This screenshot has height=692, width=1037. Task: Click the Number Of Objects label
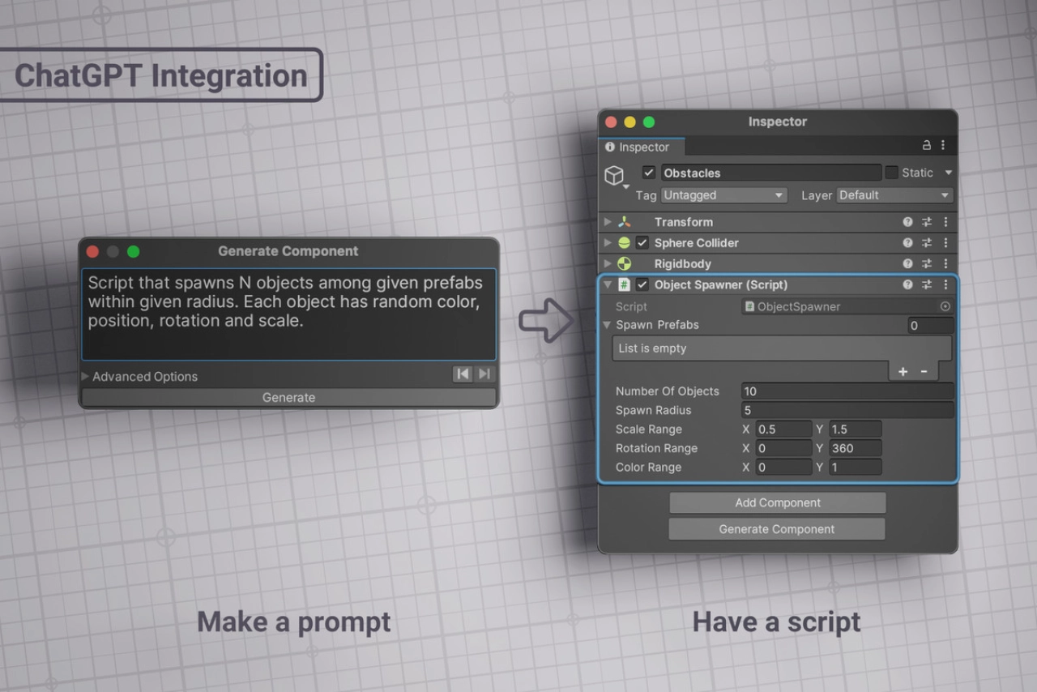(x=668, y=391)
